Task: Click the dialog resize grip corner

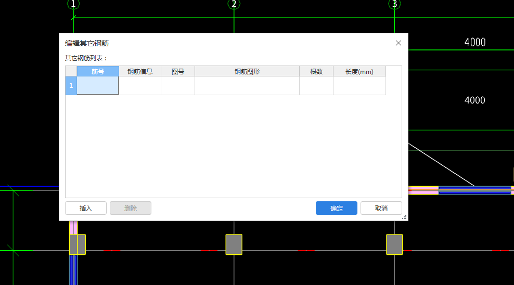Action: [x=405, y=217]
